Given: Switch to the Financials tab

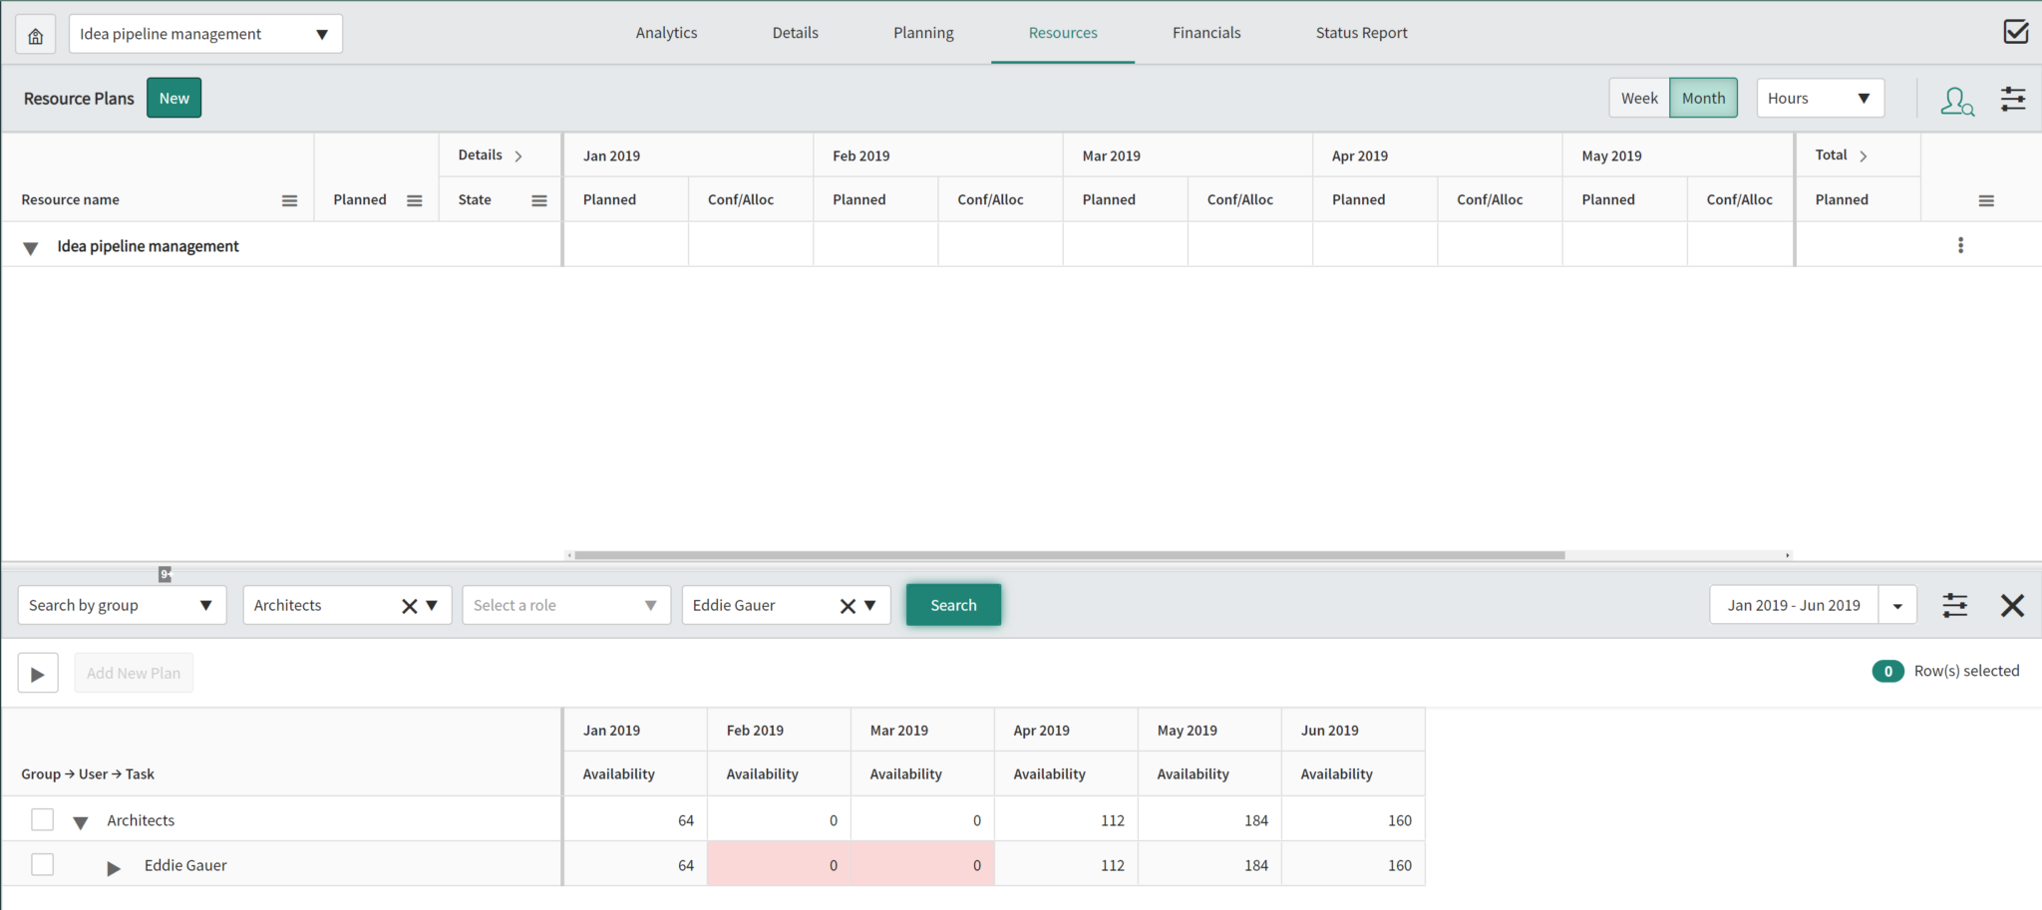Looking at the screenshot, I should pyautogui.click(x=1206, y=32).
